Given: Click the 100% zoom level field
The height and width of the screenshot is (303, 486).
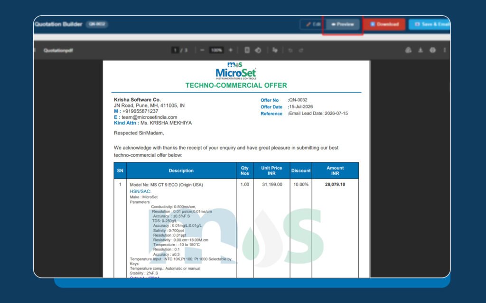Looking at the screenshot, I should (x=216, y=50).
